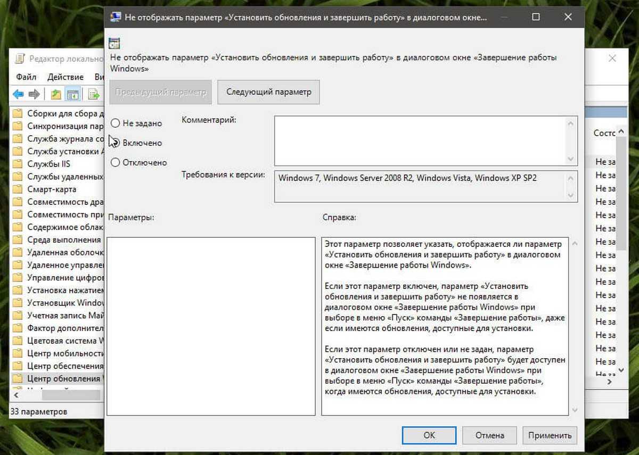Select the Включено radio button

[x=115, y=143]
